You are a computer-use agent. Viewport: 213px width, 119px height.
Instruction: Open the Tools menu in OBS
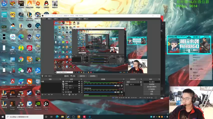tap(80, 19)
